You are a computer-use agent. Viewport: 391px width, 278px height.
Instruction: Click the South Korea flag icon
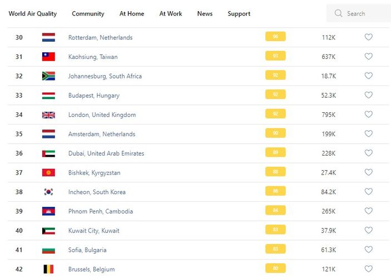click(48, 192)
